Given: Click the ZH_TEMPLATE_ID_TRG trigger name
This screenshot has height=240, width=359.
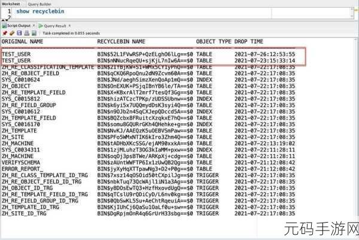Looking at the screenshot, I should (31, 207).
